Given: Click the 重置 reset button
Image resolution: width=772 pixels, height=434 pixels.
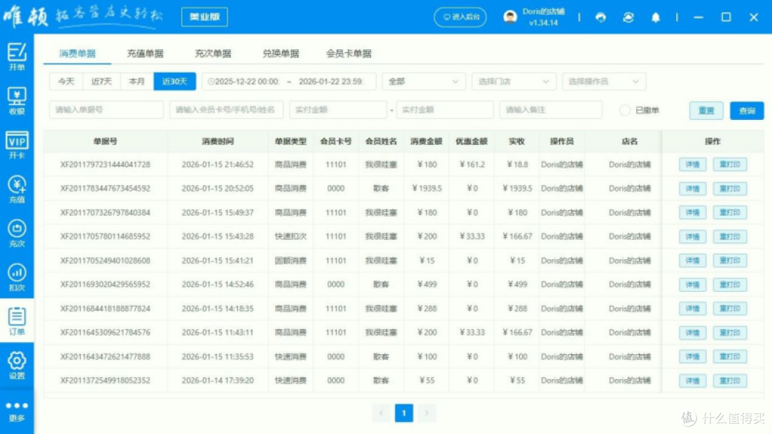Looking at the screenshot, I should [706, 111].
